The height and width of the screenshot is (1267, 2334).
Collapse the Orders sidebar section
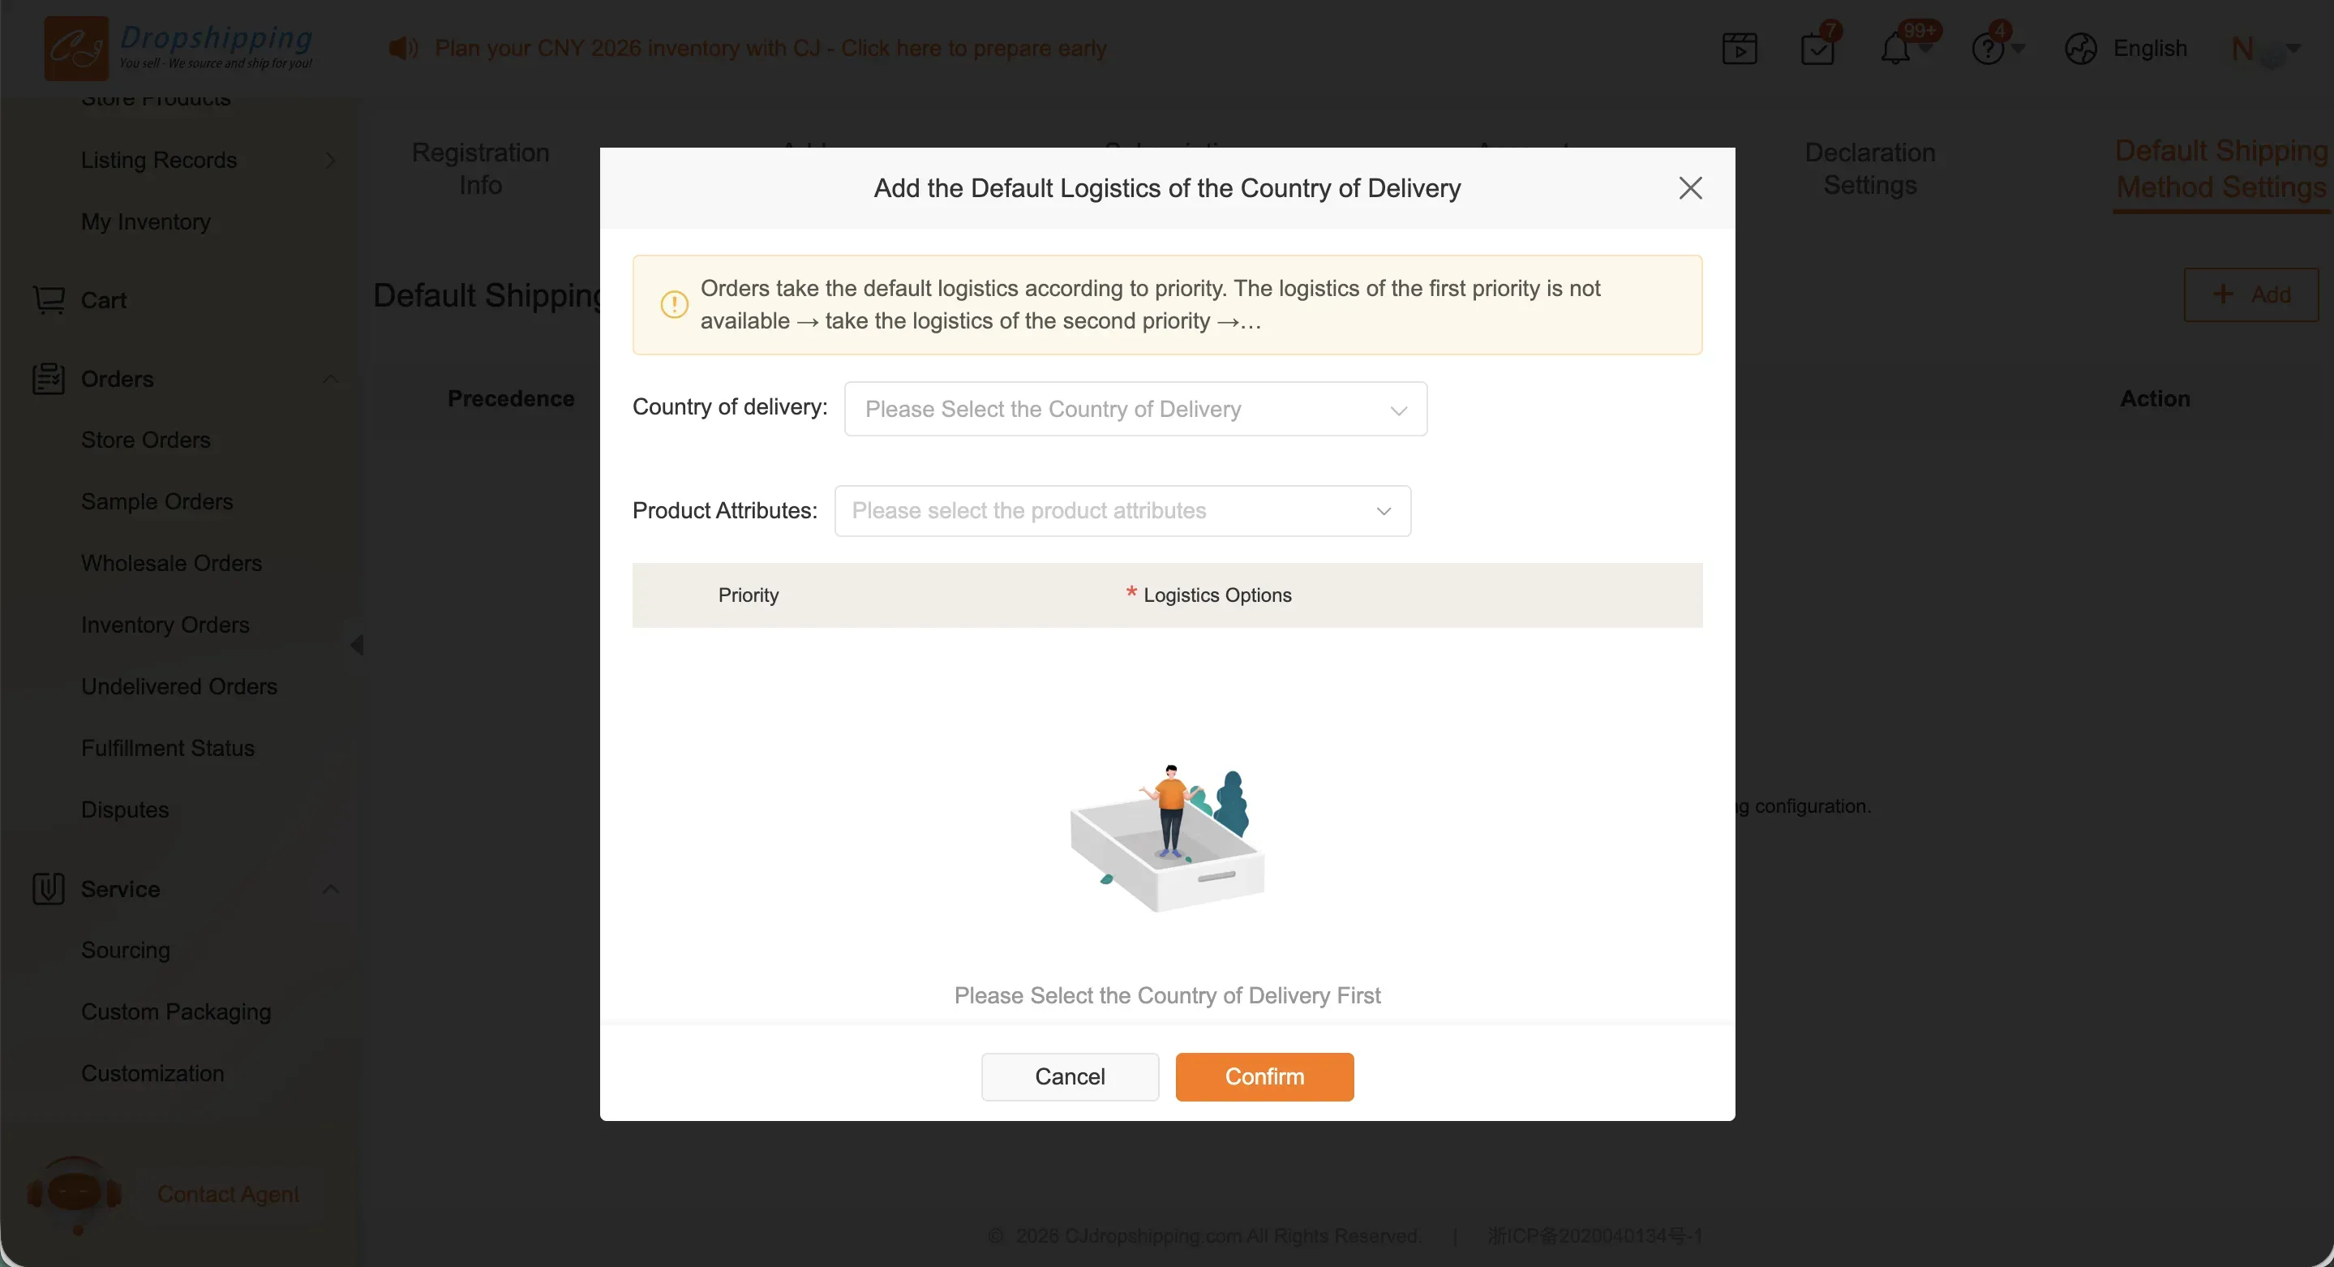click(331, 379)
